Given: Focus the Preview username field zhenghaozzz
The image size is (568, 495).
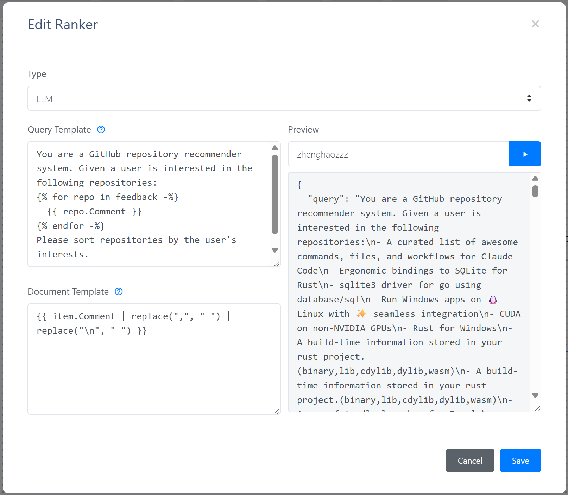Looking at the screenshot, I should pyautogui.click(x=398, y=154).
